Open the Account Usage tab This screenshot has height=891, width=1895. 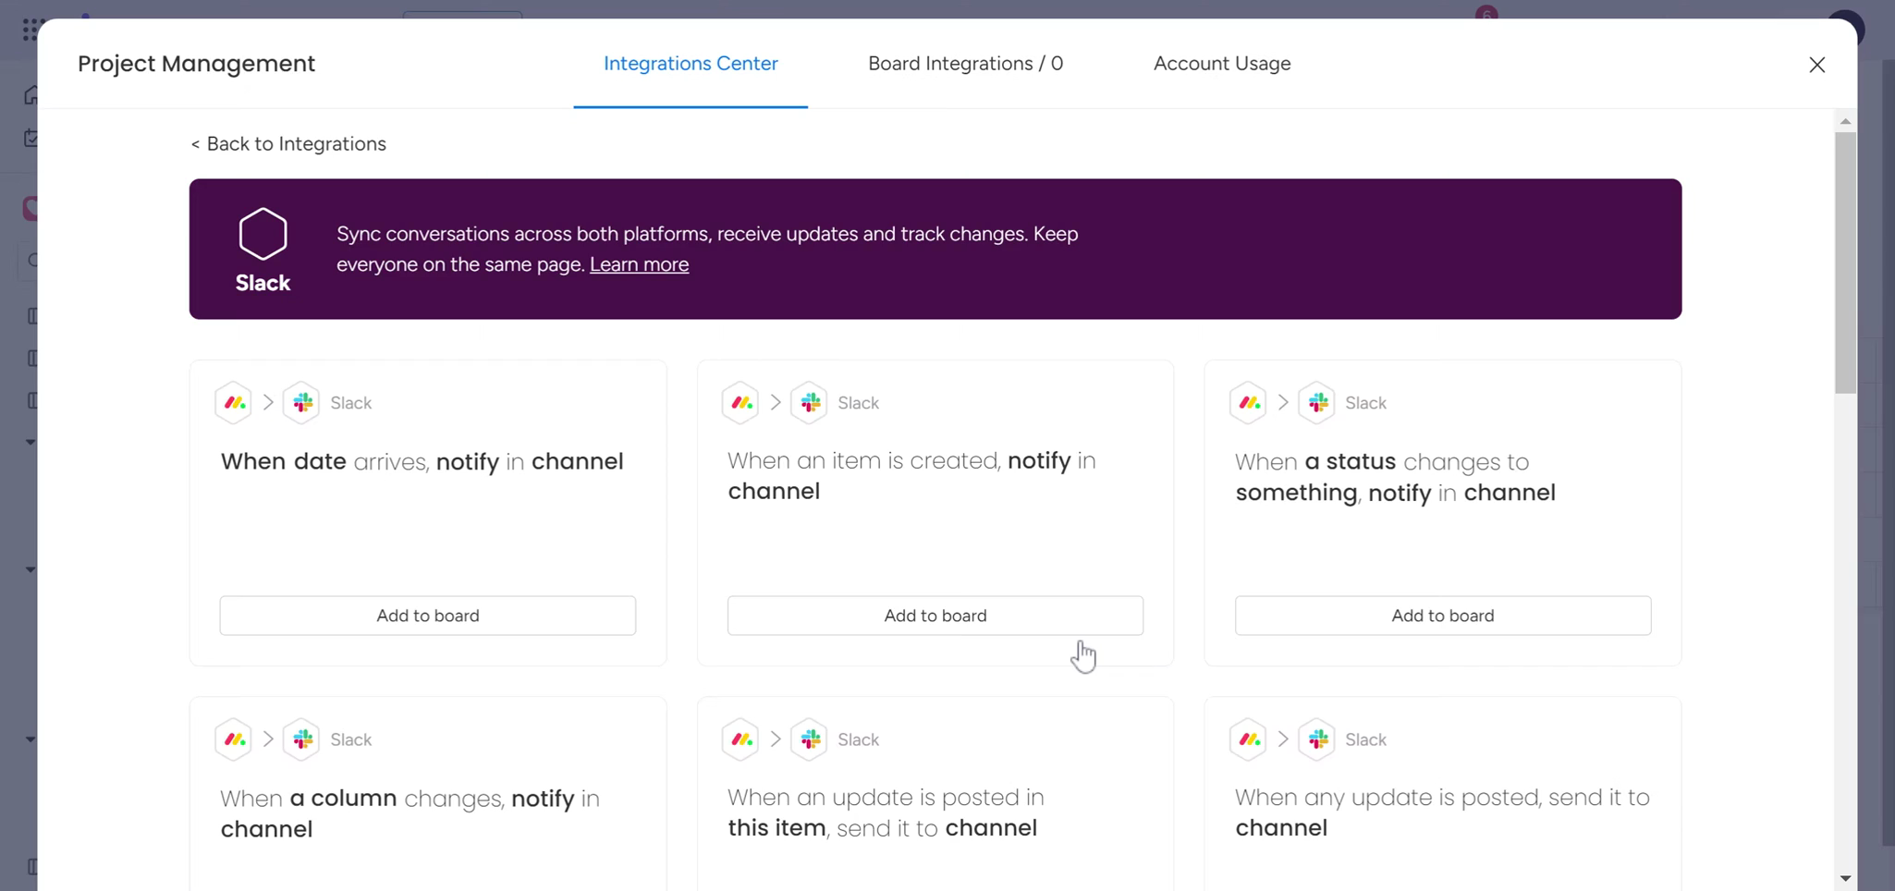[1222, 64]
